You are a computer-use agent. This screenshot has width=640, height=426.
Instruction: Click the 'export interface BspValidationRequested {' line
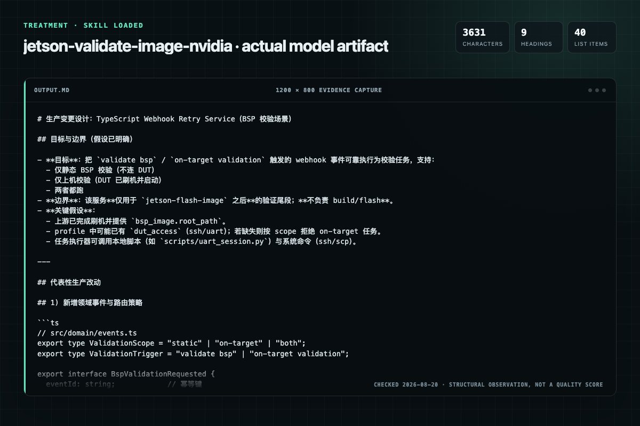click(x=126, y=374)
